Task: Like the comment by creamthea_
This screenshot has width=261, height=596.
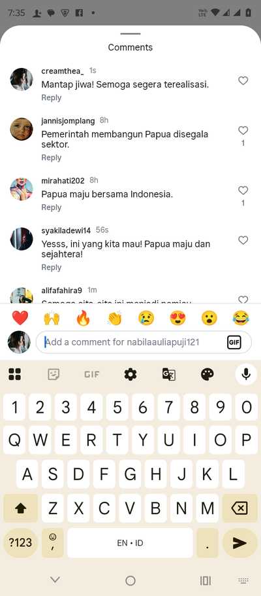Action: pos(243,80)
